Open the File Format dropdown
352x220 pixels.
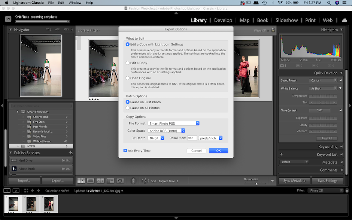tap(173, 123)
